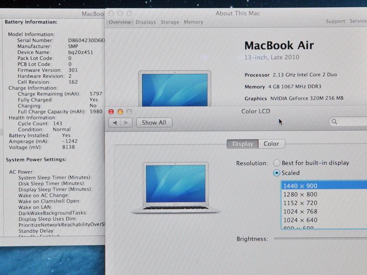Open the Overview tab in About This Mac

(x=120, y=22)
